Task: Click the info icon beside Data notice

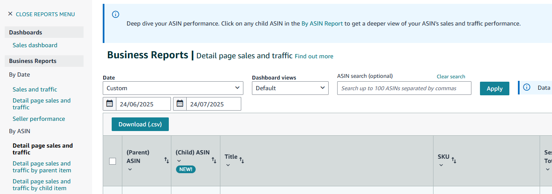Action: point(526,87)
